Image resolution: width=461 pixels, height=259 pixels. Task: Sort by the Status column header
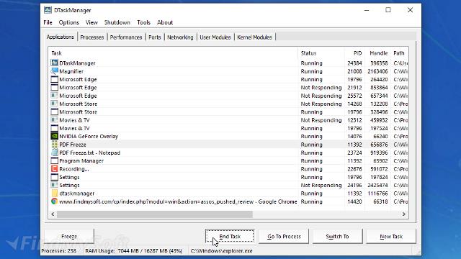pos(321,53)
